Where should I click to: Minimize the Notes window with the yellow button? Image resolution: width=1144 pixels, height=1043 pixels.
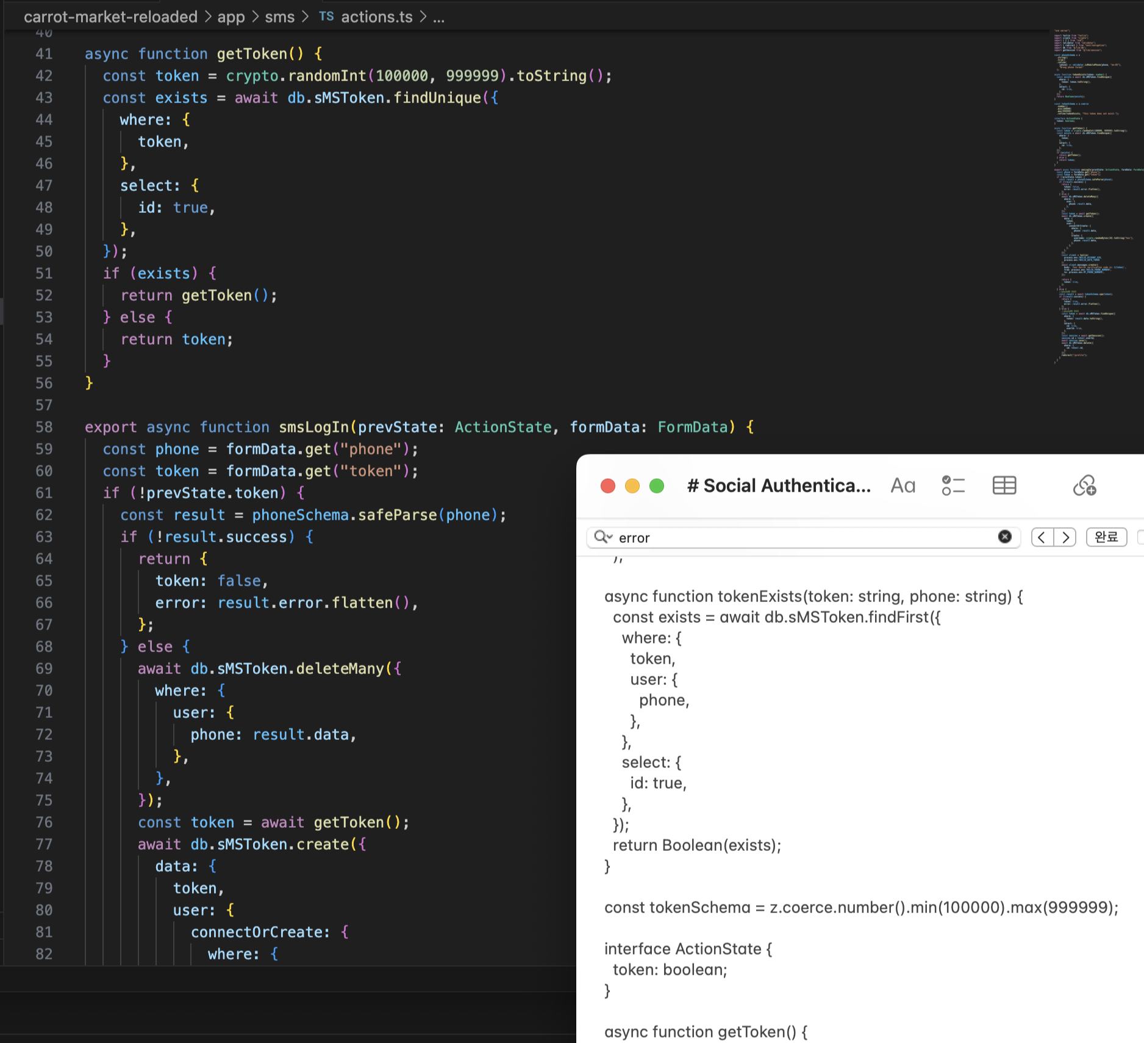tap(632, 486)
